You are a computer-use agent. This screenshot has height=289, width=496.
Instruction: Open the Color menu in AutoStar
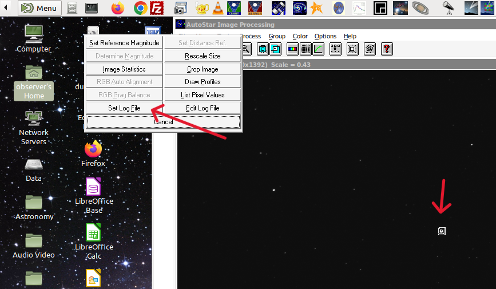click(300, 36)
